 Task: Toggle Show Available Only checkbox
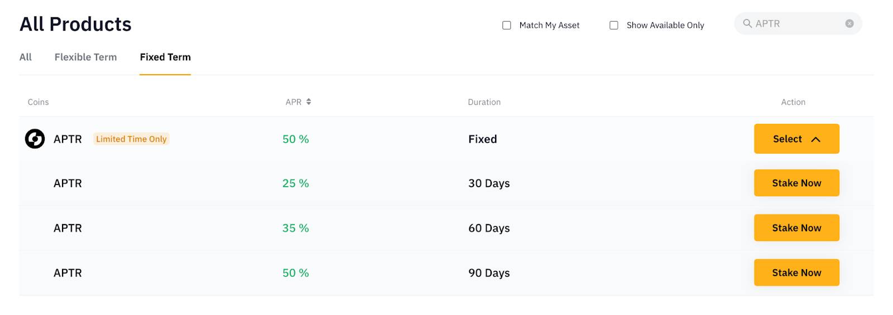[614, 25]
